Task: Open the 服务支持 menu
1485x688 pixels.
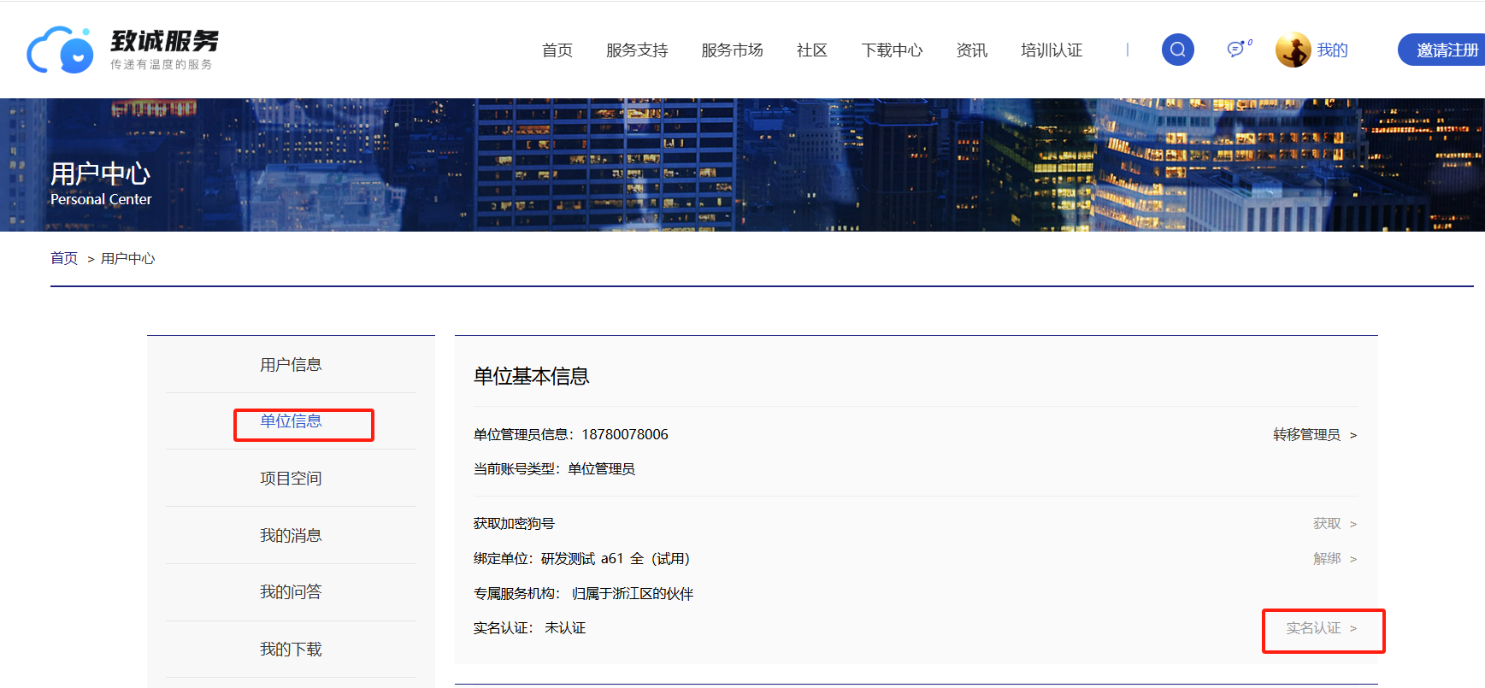Action: tap(636, 50)
